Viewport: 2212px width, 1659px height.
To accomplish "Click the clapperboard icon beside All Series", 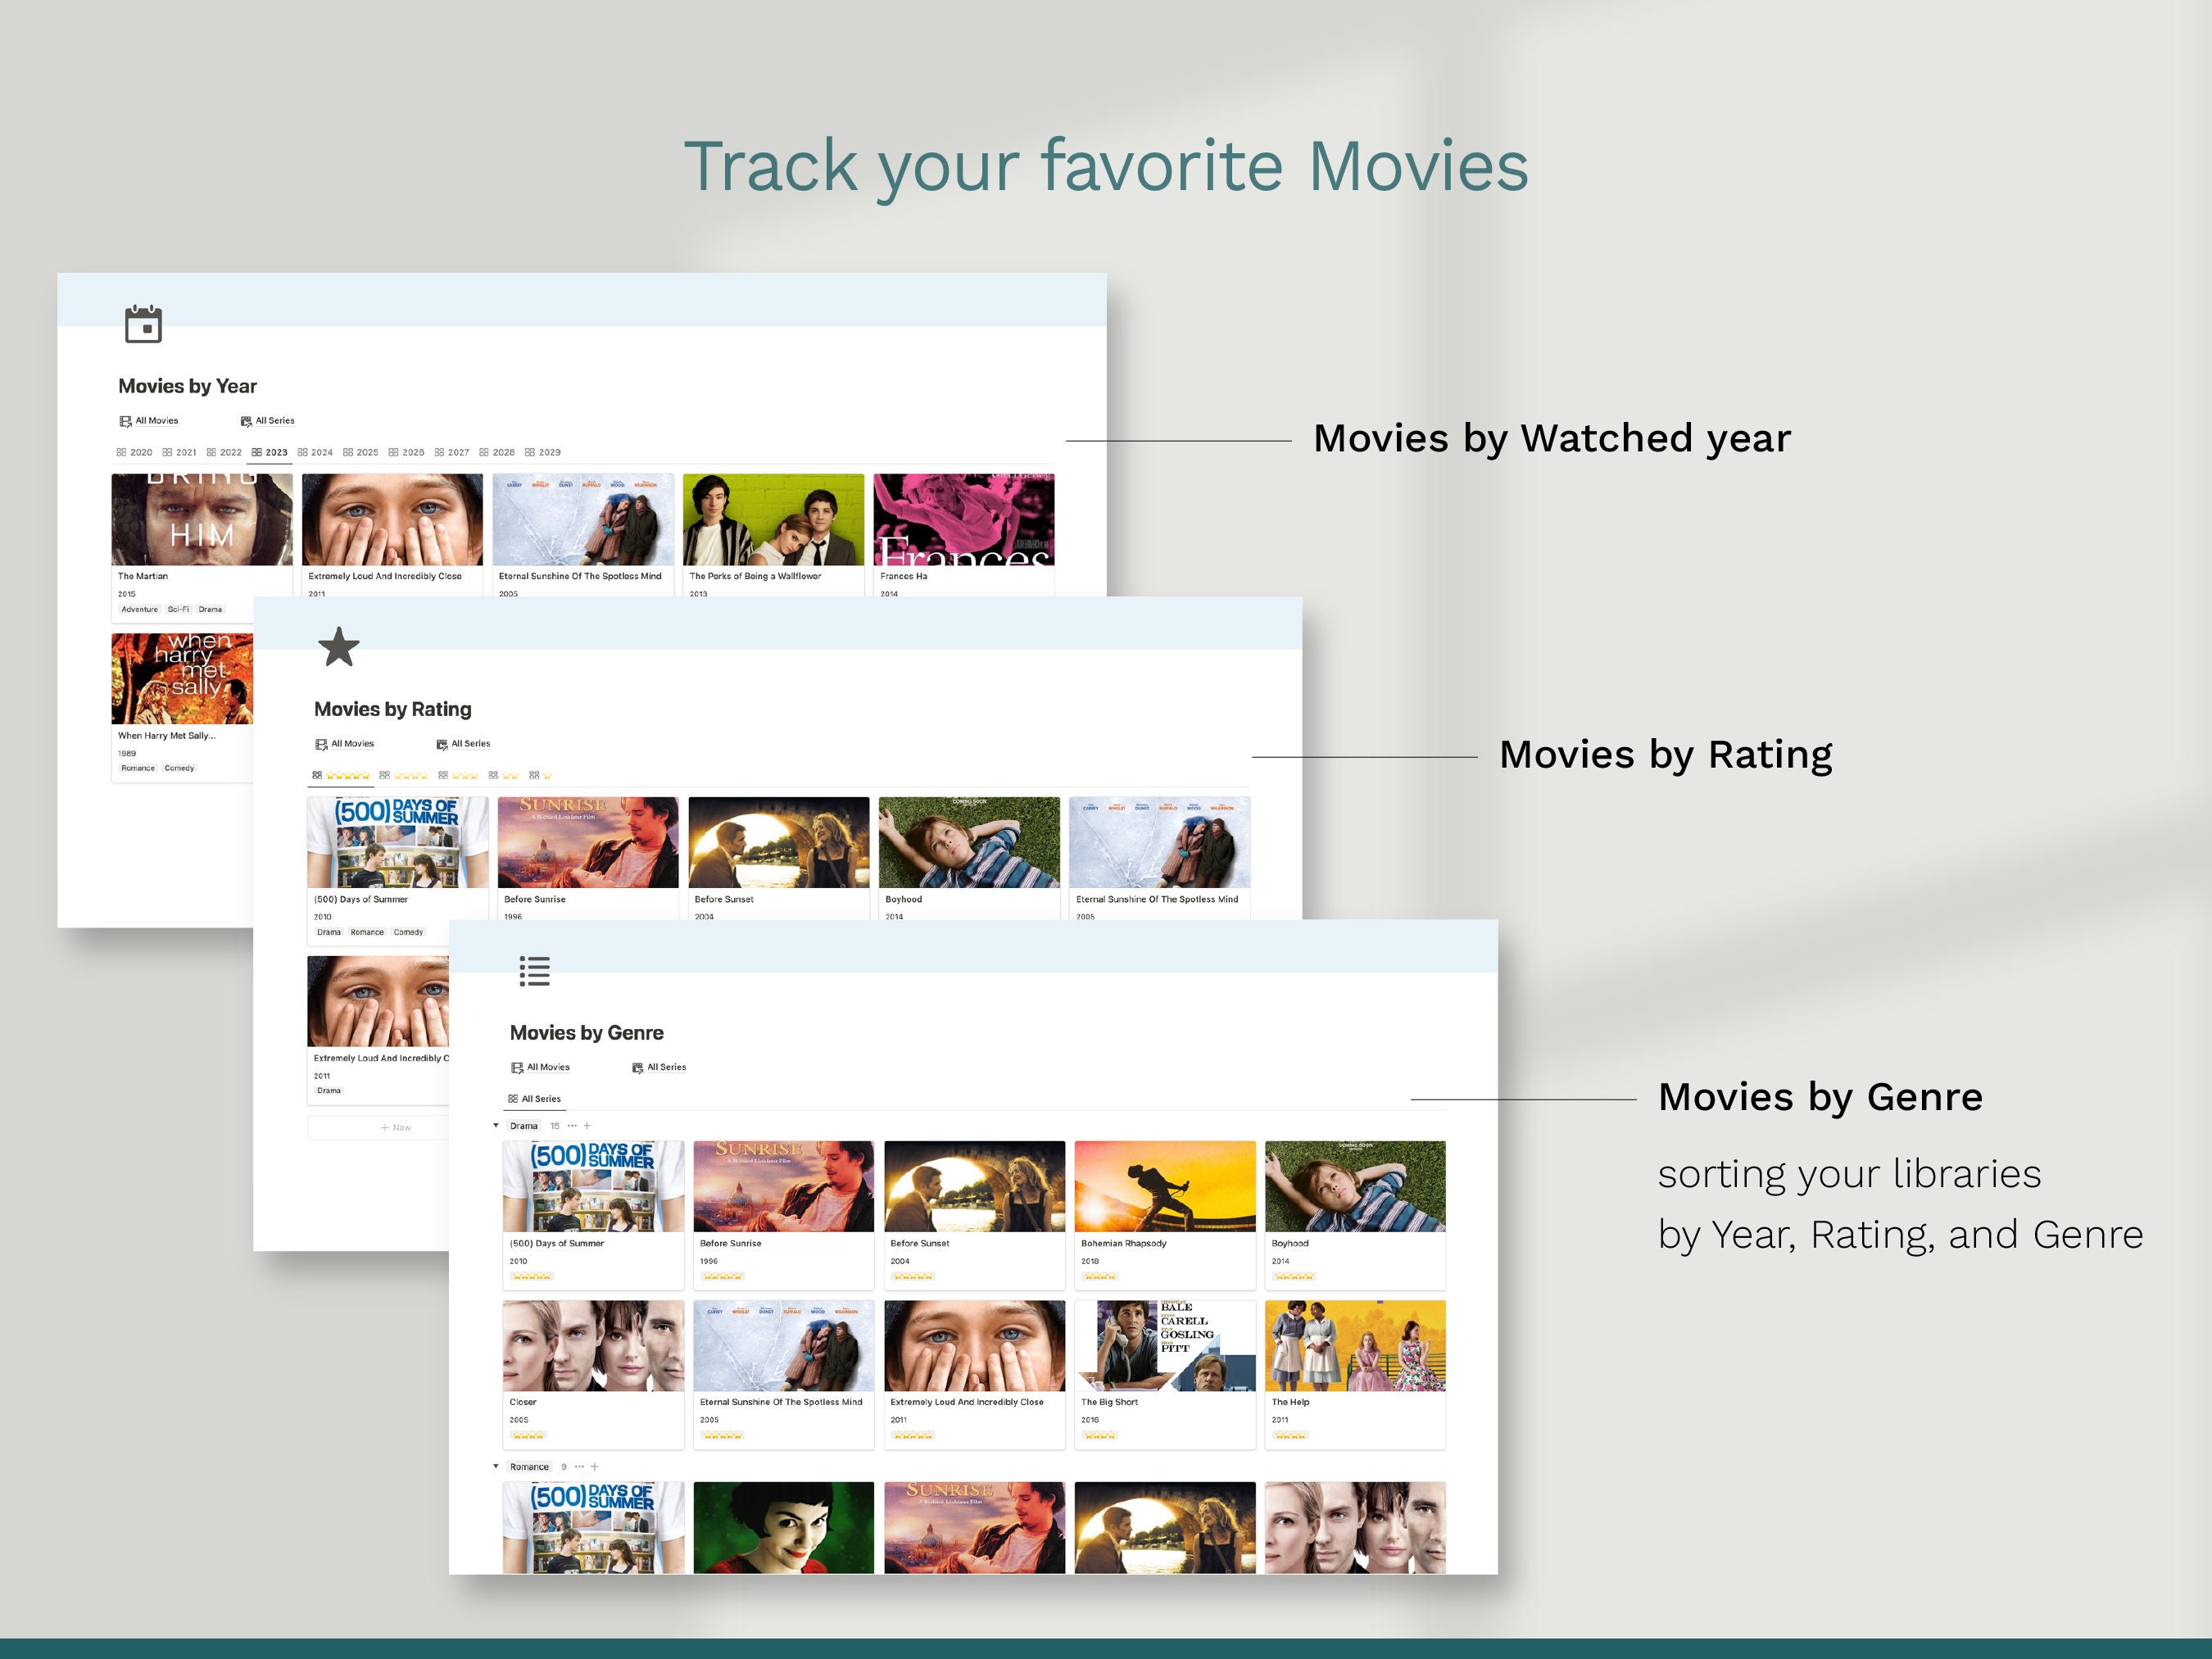I will point(245,420).
